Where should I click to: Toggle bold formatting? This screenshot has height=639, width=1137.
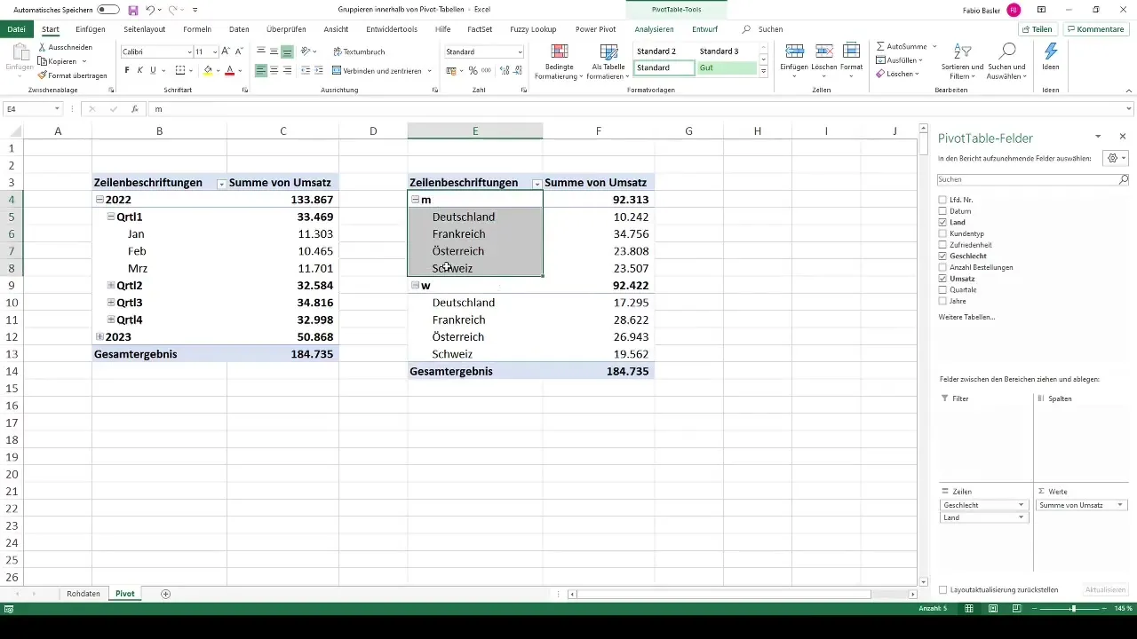pyautogui.click(x=127, y=70)
